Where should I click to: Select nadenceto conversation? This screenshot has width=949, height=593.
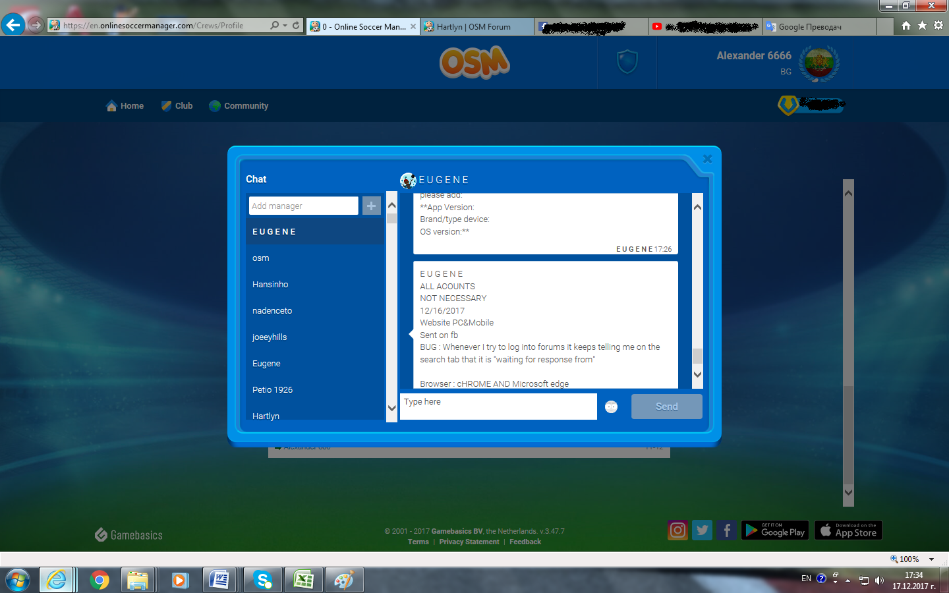pos(315,311)
